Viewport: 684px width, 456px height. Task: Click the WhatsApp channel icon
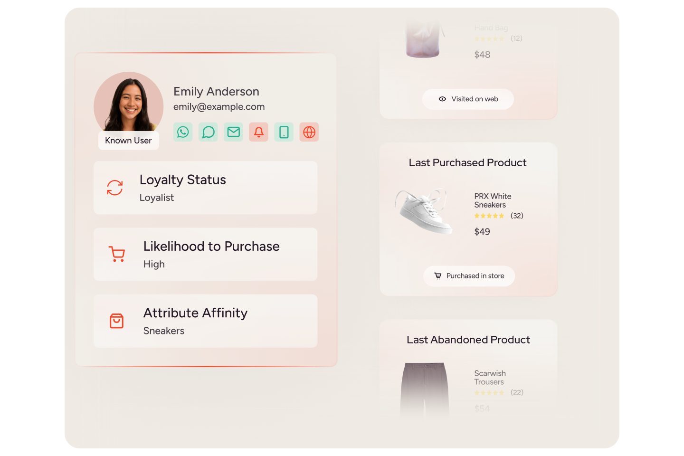[x=183, y=132]
